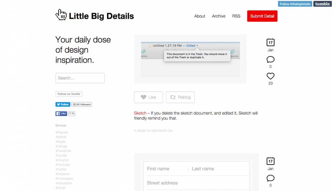Click the blue Twitter Follow button
Viewport: 333px width, 191px height.
click(63, 104)
